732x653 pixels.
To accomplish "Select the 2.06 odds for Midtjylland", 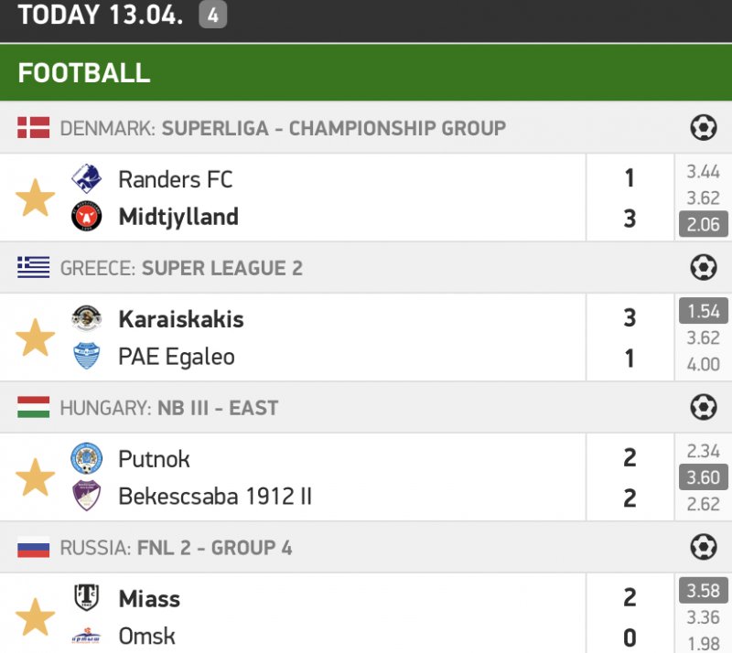I will 703,224.
